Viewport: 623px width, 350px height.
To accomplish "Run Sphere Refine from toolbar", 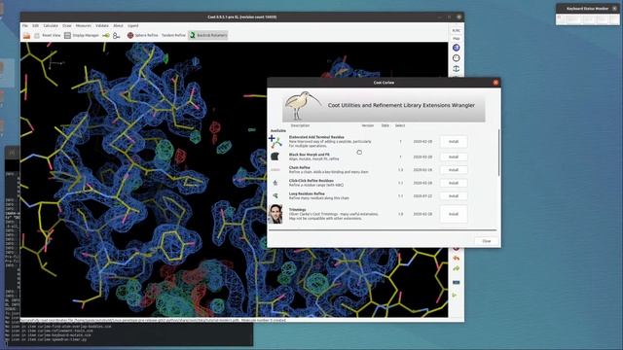I will pos(143,35).
